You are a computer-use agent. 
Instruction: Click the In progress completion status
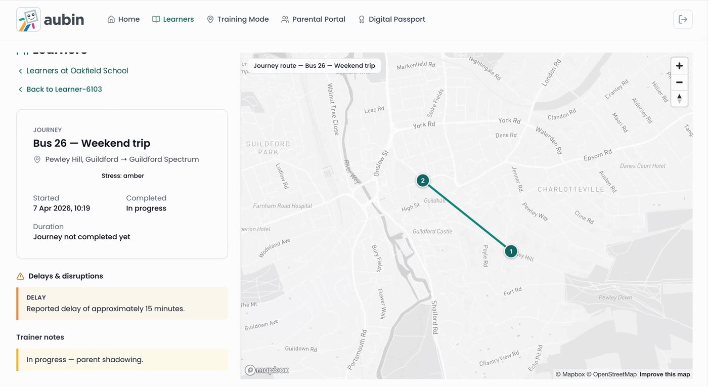146,208
